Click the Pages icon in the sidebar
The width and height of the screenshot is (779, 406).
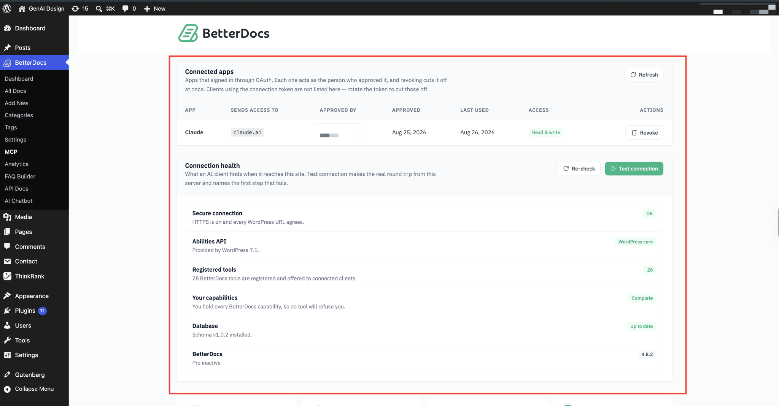coord(7,232)
